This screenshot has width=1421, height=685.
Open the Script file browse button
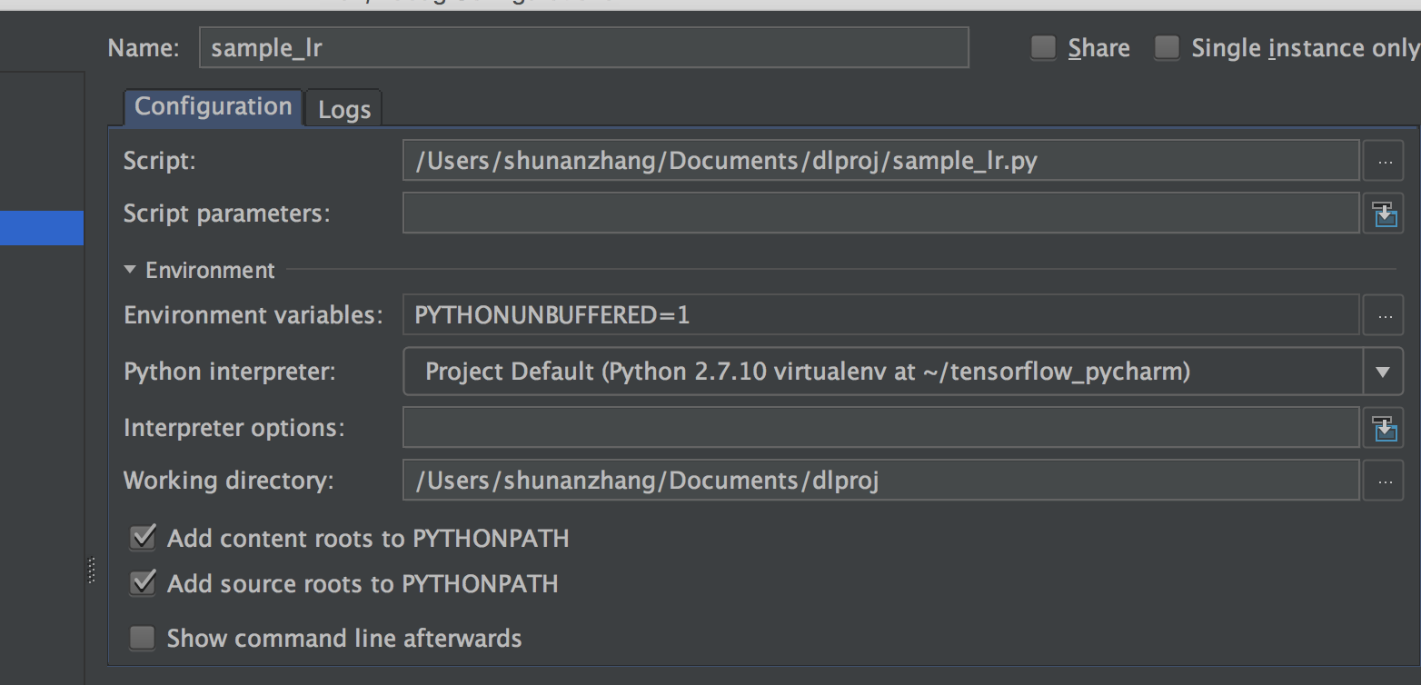click(x=1384, y=161)
